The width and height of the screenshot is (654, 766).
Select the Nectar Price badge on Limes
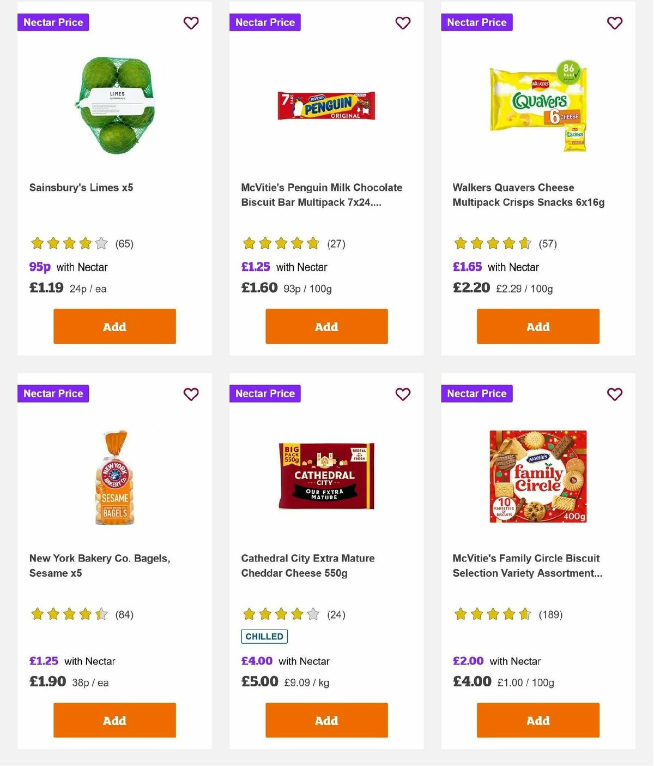[x=53, y=22]
